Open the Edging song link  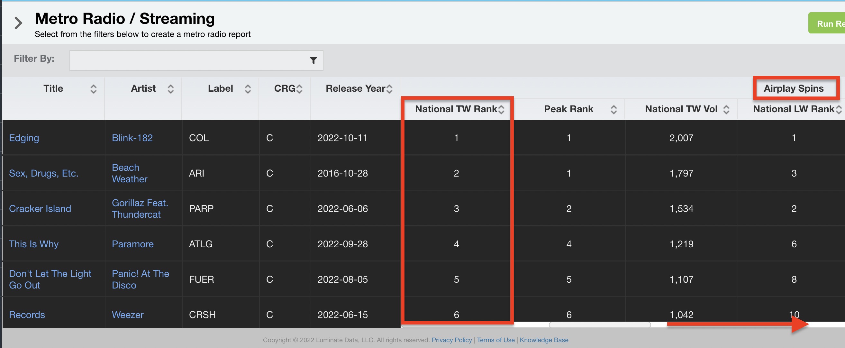click(x=24, y=138)
